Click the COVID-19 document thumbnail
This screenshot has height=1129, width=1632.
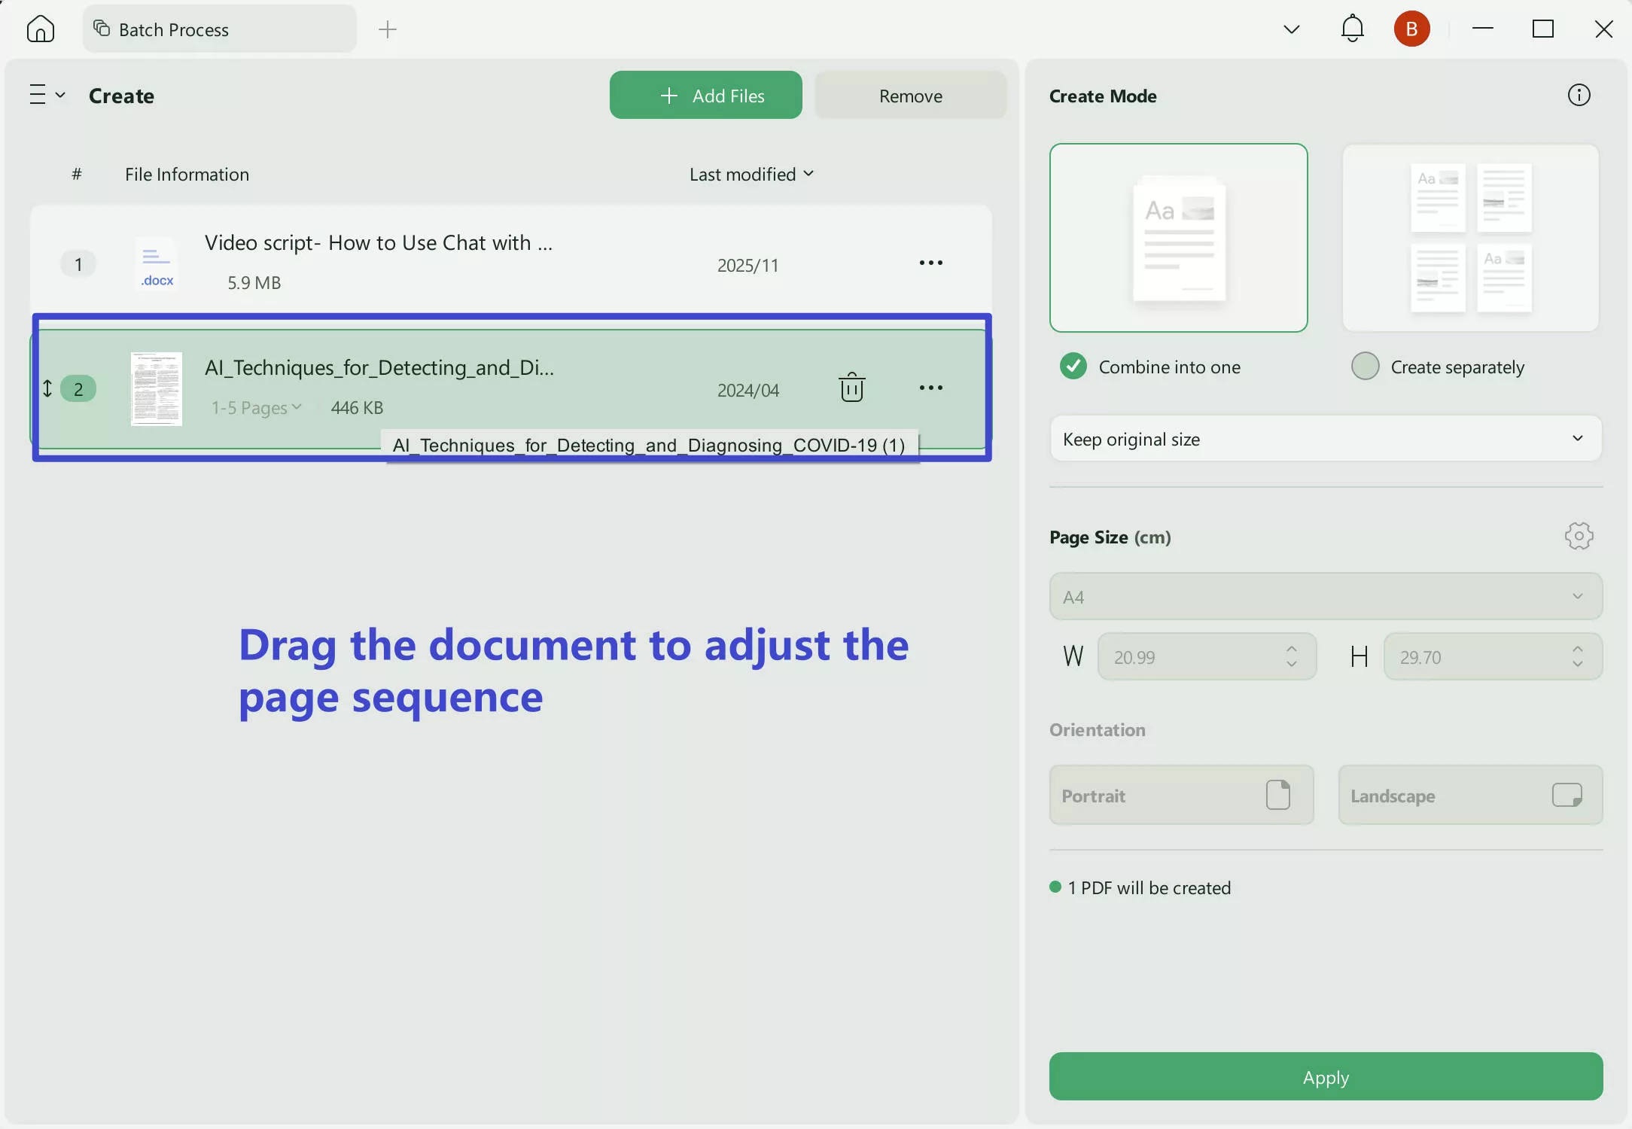coord(156,388)
